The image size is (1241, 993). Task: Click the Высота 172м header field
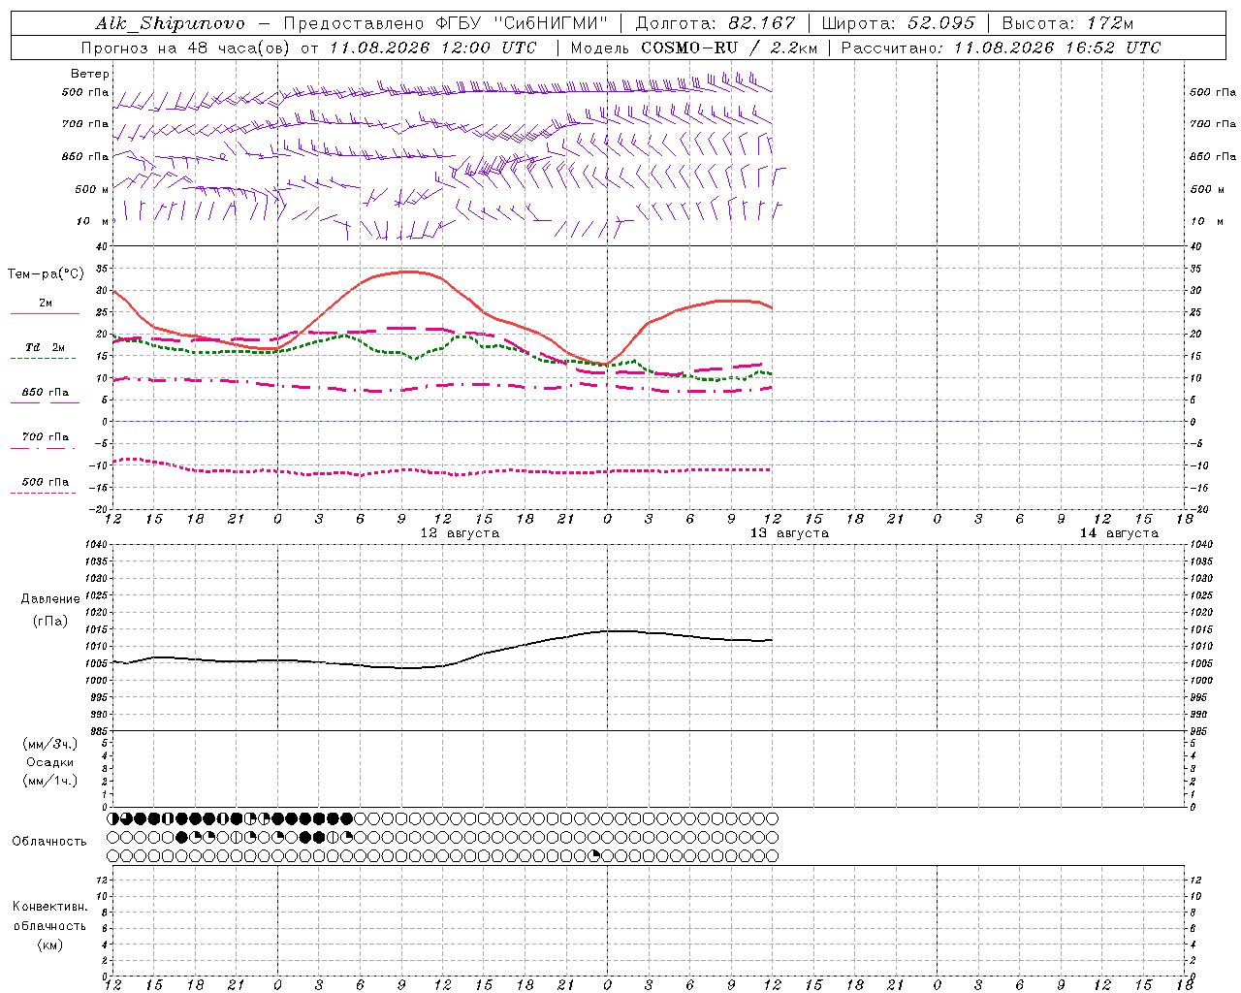(x=1068, y=23)
